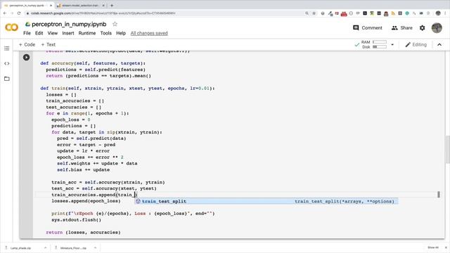
Task: Open the Chrome menu dots
Action: point(446,13)
